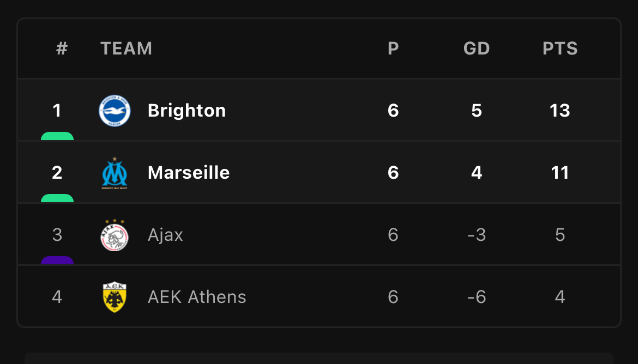638x364 pixels.
Task: Select AEK Athens' -6 goal difference value
Action: 477,297
